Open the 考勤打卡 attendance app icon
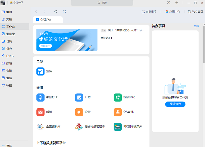Viewport: 205px width, 147px height. click(x=40, y=97)
